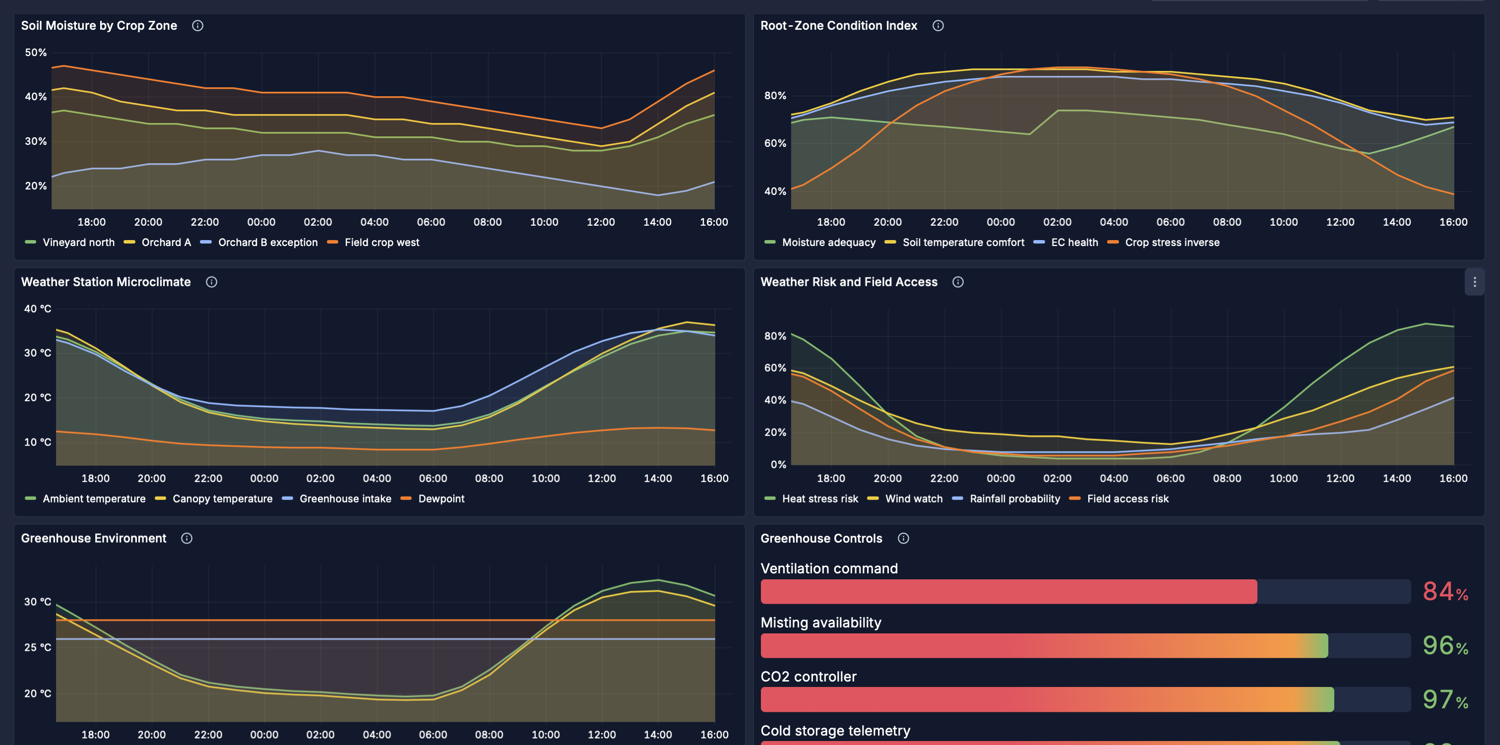Click 25 °C axis label in Greenhouse Environment
Image resolution: width=1500 pixels, height=745 pixels.
(37, 647)
